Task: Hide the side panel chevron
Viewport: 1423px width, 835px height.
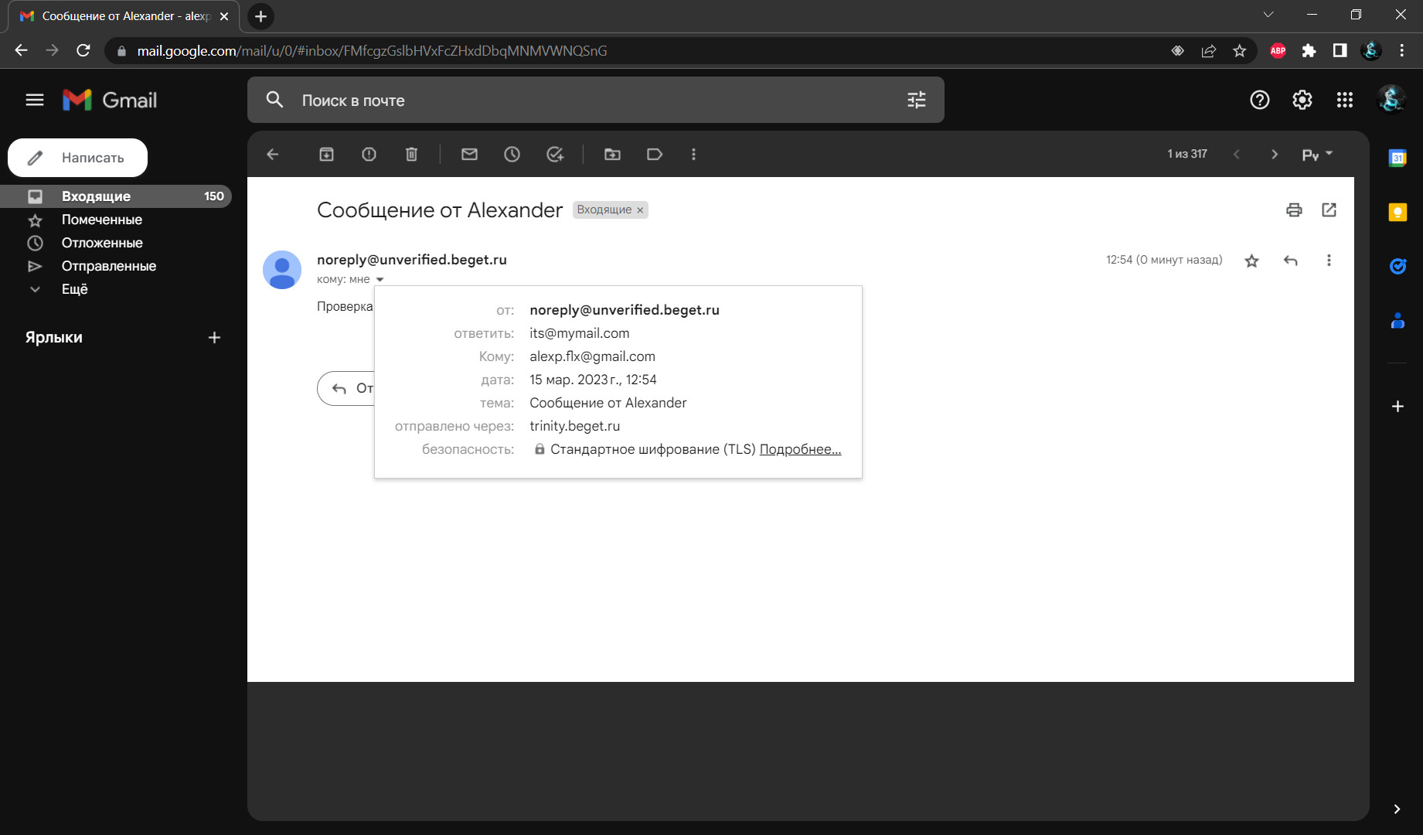Action: tap(1397, 809)
